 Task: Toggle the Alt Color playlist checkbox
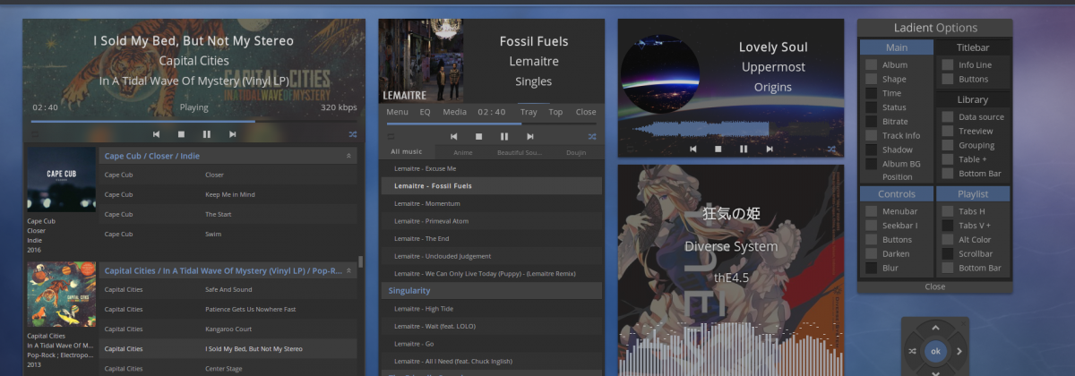click(948, 240)
